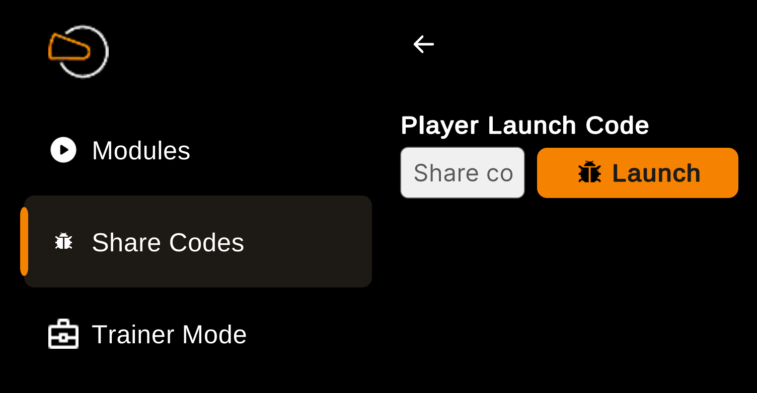The image size is (757, 393).
Task: Click the orange active indicator bar
Action: 24,241
